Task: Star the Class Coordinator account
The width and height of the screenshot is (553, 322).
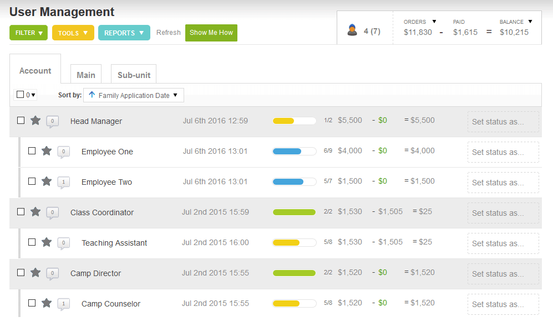Action: click(35, 212)
